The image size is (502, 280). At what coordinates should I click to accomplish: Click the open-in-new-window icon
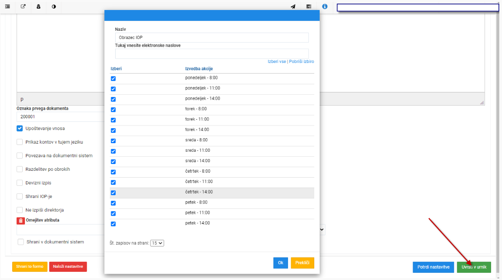pos(23,6)
